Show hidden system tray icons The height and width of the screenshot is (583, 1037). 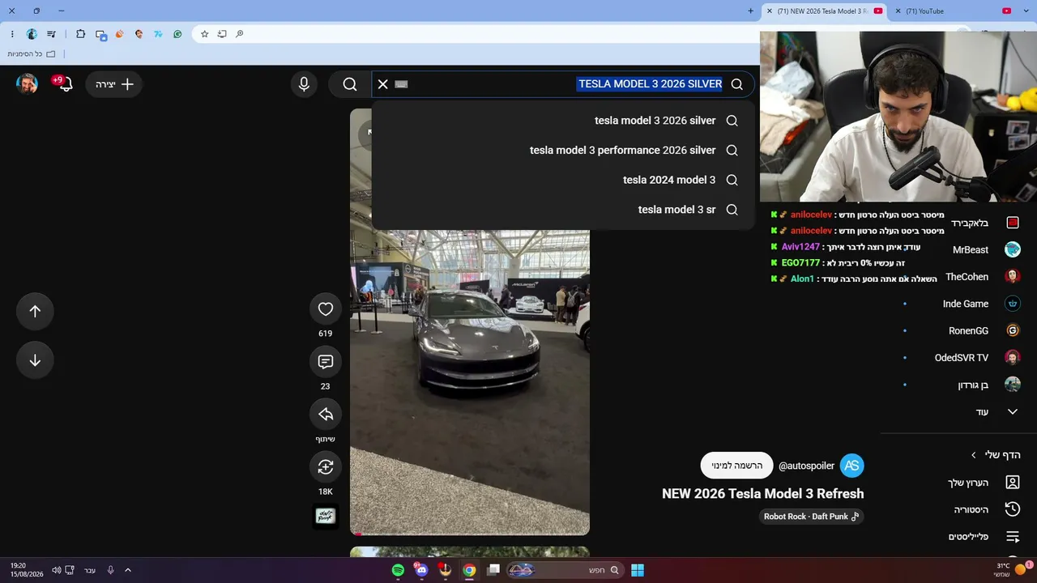[127, 570]
